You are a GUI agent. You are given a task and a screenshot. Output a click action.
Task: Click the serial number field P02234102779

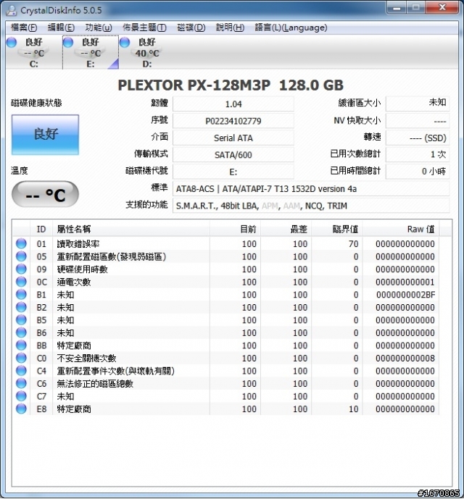point(233,121)
